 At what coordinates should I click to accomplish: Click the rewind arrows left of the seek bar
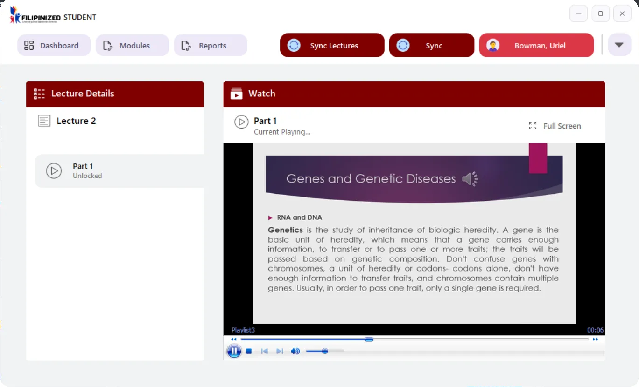[x=233, y=339]
